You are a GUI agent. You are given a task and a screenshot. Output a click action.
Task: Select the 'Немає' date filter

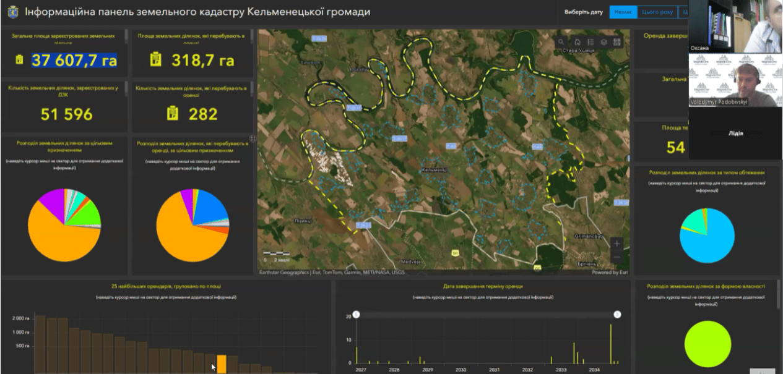point(623,12)
